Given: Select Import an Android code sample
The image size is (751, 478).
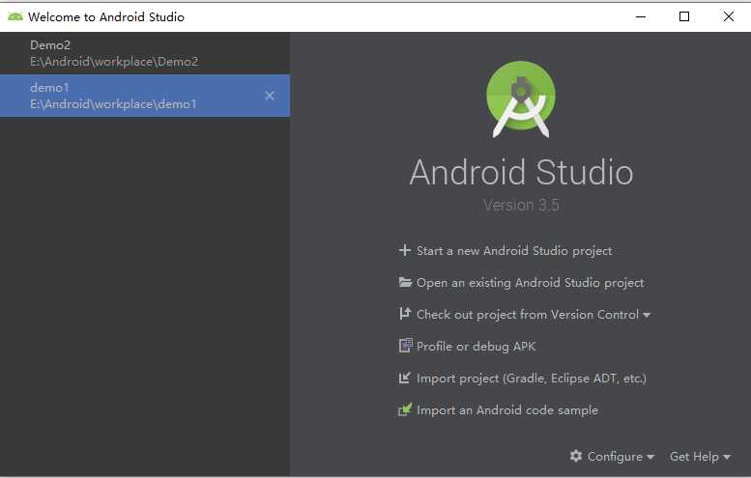Looking at the screenshot, I should click(x=507, y=410).
